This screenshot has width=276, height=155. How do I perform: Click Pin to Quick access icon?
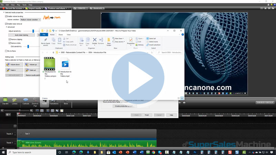click(x=45, y=41)
